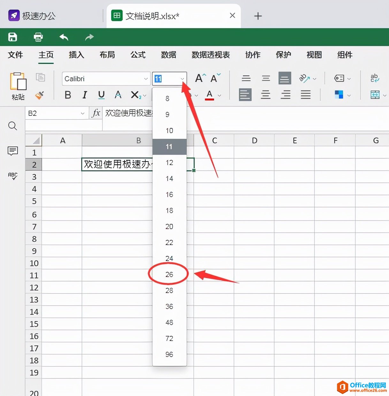This screenshot has width=389, height=396.
Task: Expand the subscript options dropdown arrow
Action: click(x=144, y=95)
